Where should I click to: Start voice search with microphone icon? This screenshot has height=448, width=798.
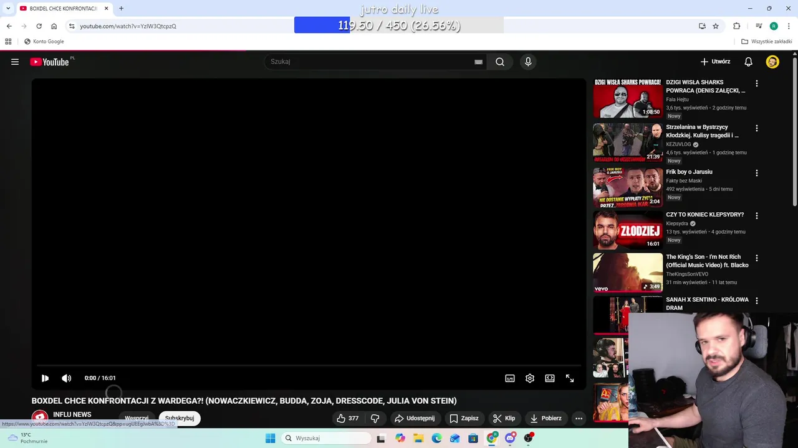(528, 62)
